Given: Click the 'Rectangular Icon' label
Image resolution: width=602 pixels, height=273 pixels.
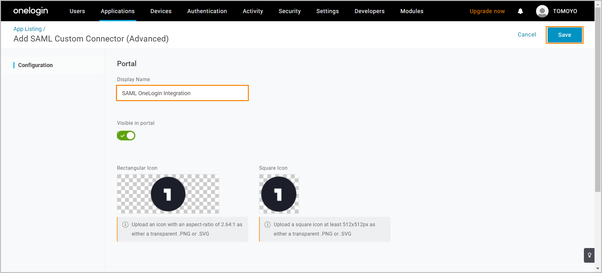Looking at the screenshot, I should click(137, 168).
